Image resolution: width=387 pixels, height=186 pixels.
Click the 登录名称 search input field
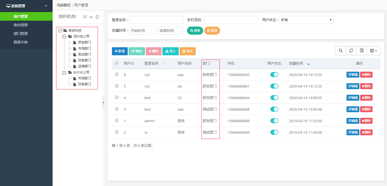tap(156, 20)
